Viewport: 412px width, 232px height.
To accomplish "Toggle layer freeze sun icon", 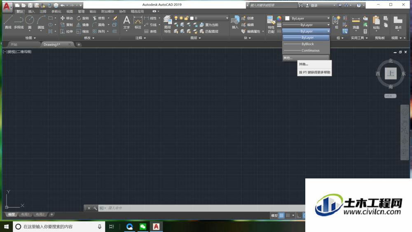I will [x=181, y=18].
